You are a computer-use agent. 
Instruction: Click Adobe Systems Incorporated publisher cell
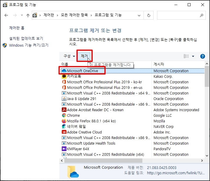point(176,110)
